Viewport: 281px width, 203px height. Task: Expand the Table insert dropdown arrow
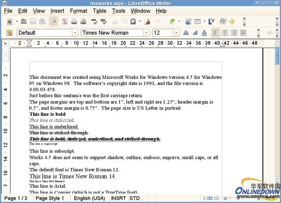tap(205, 21)
